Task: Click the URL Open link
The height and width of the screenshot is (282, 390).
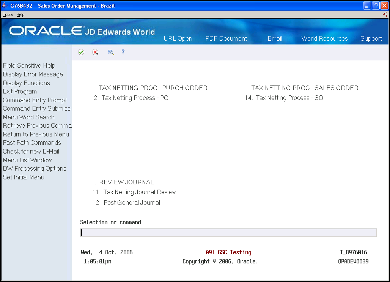Action: [178, 38]
